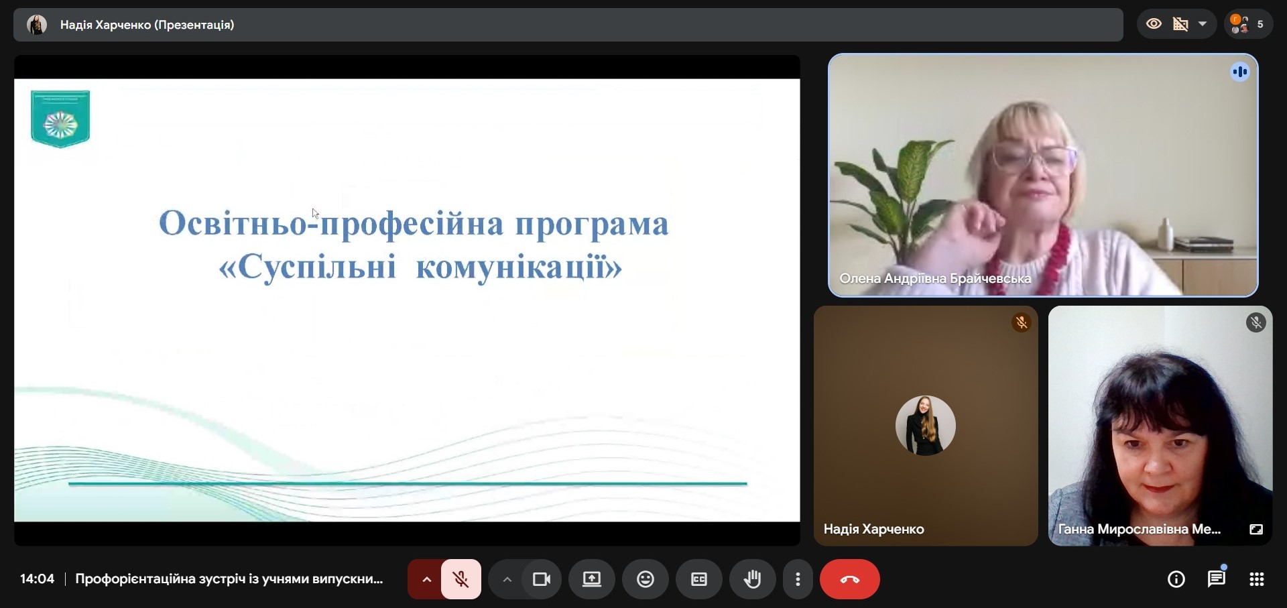Viewport: 1287px width, 608px height.
Task: Click the eye icon in the top bar
Action: click(x=1154, y=24)
